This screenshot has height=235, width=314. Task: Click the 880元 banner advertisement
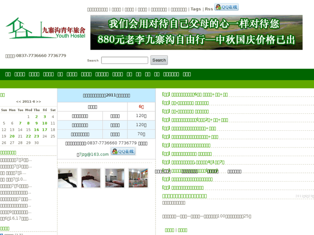click(x=196, y=32)
